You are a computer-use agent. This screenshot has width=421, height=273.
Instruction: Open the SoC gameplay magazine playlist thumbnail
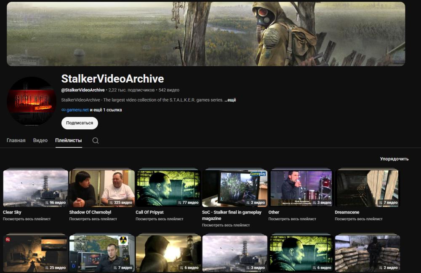click(x=234, y=188)
